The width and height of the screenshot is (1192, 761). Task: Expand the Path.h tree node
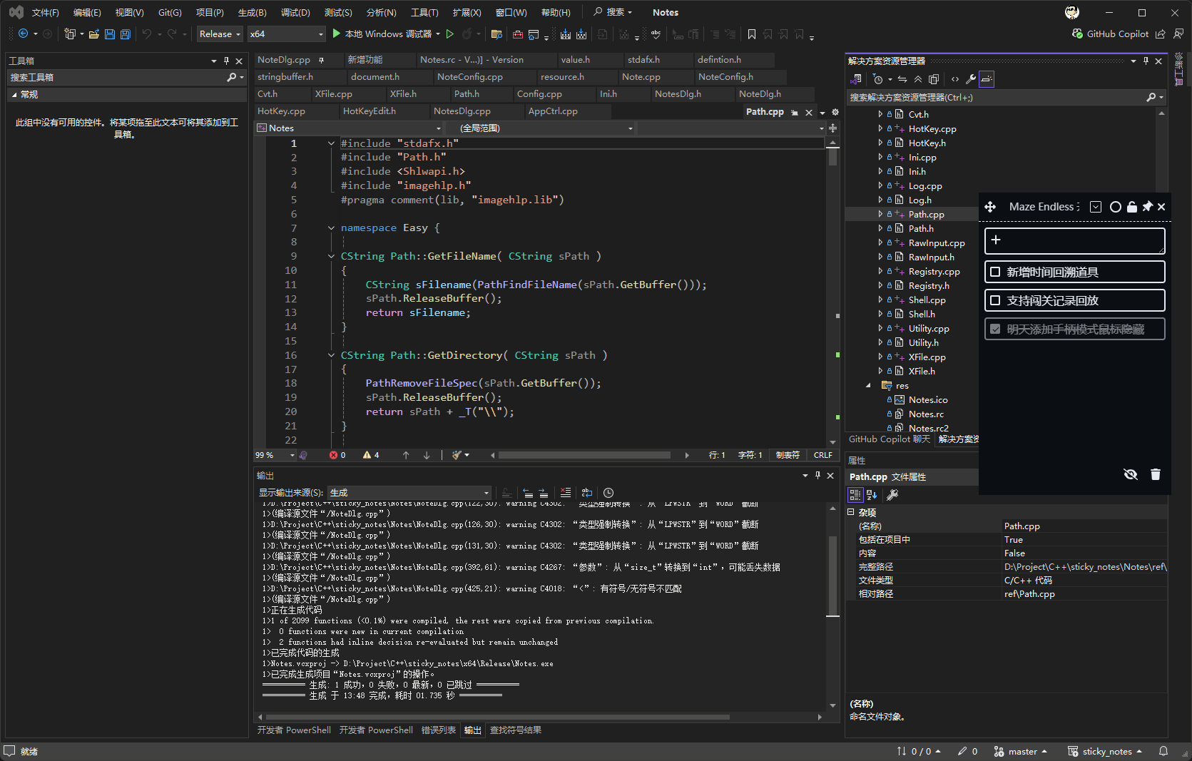coord(880,228)
